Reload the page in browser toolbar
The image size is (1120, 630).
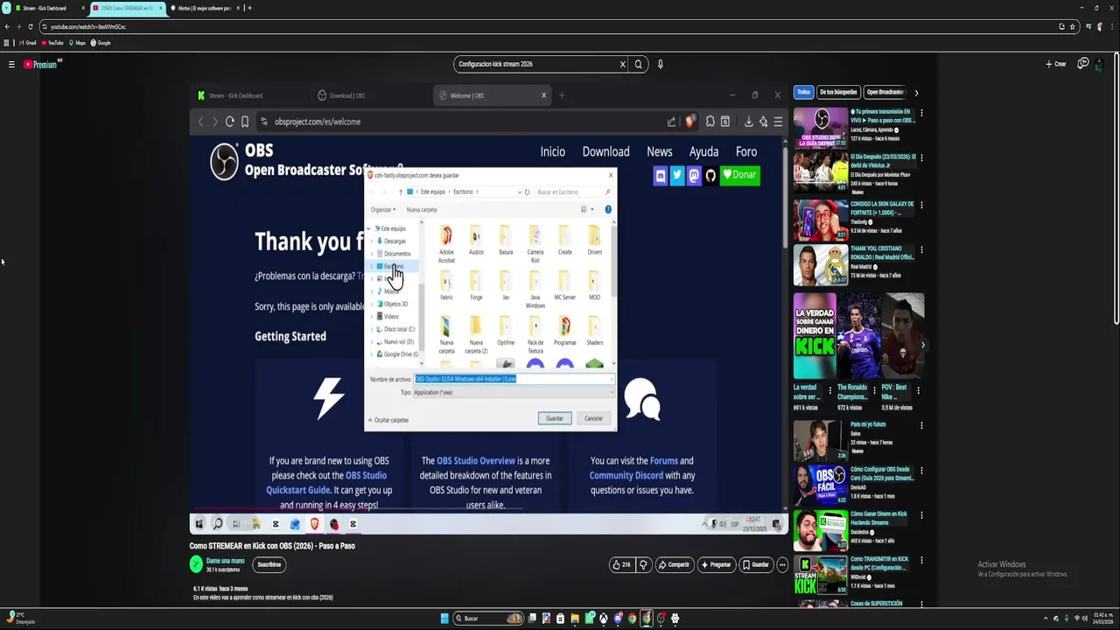click(x=31, y=27)
